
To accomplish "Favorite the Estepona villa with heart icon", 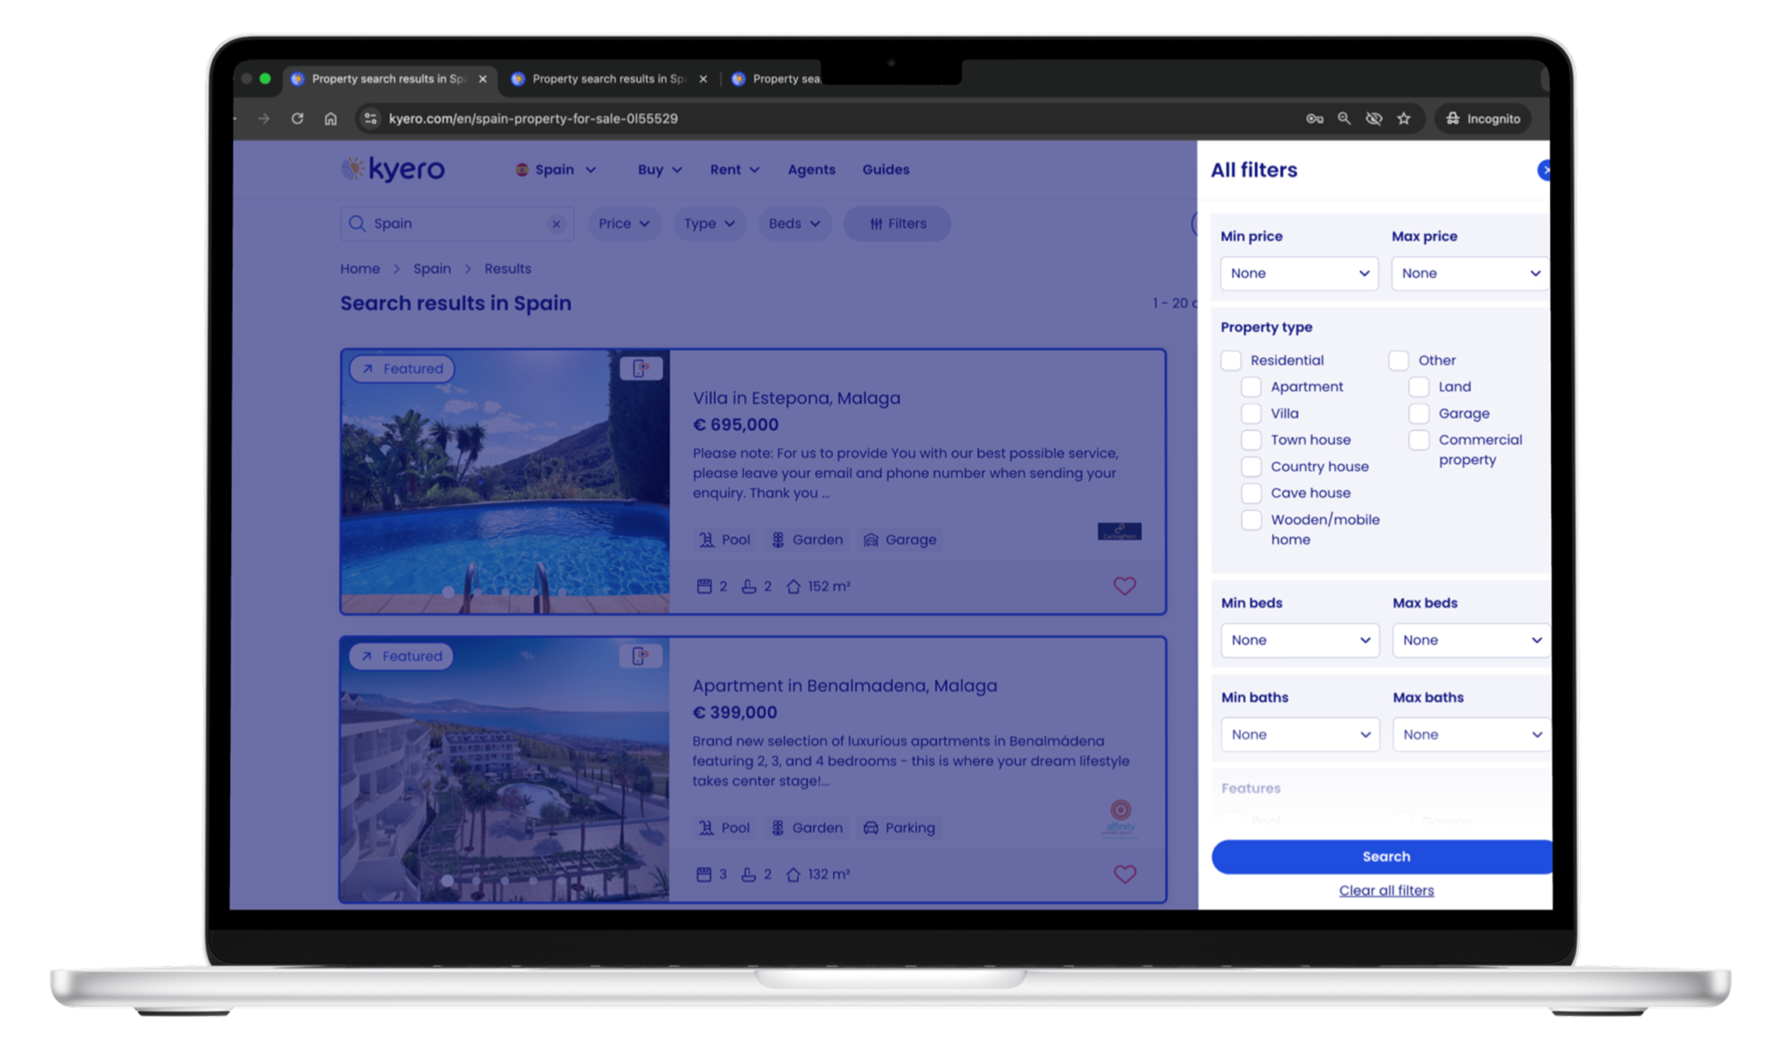I will tap(1125, 586).
